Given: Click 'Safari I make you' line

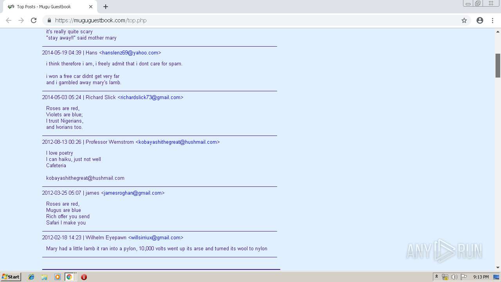Looking at the screenshot, I should [66, 223].
